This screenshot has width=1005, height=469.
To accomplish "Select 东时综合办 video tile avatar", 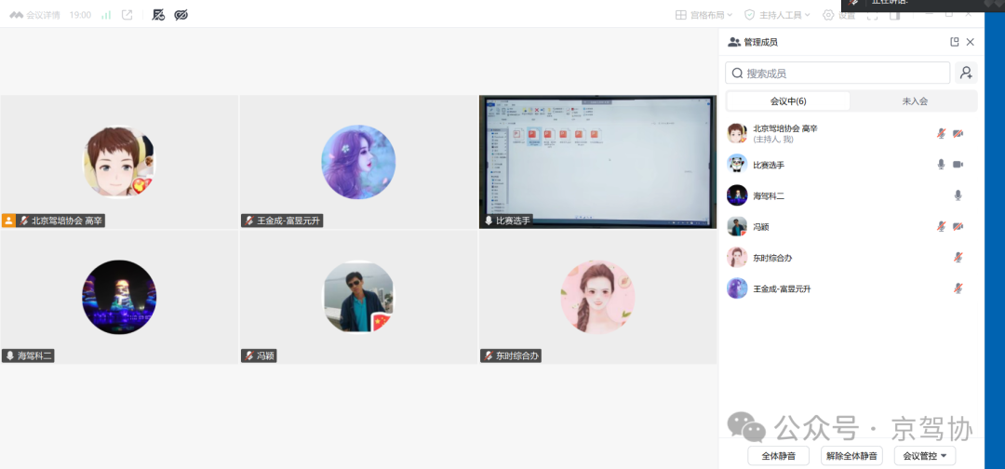I will (597, 297).
